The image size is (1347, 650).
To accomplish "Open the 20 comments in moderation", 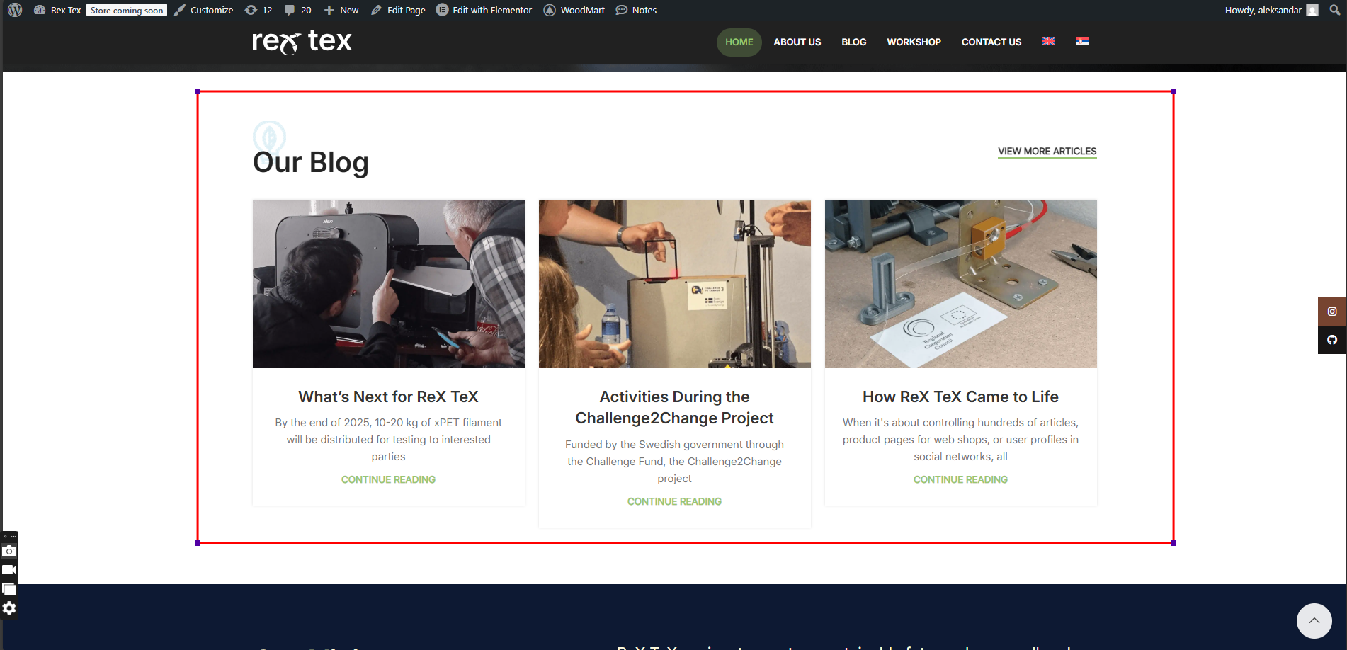I will point(298,10).
